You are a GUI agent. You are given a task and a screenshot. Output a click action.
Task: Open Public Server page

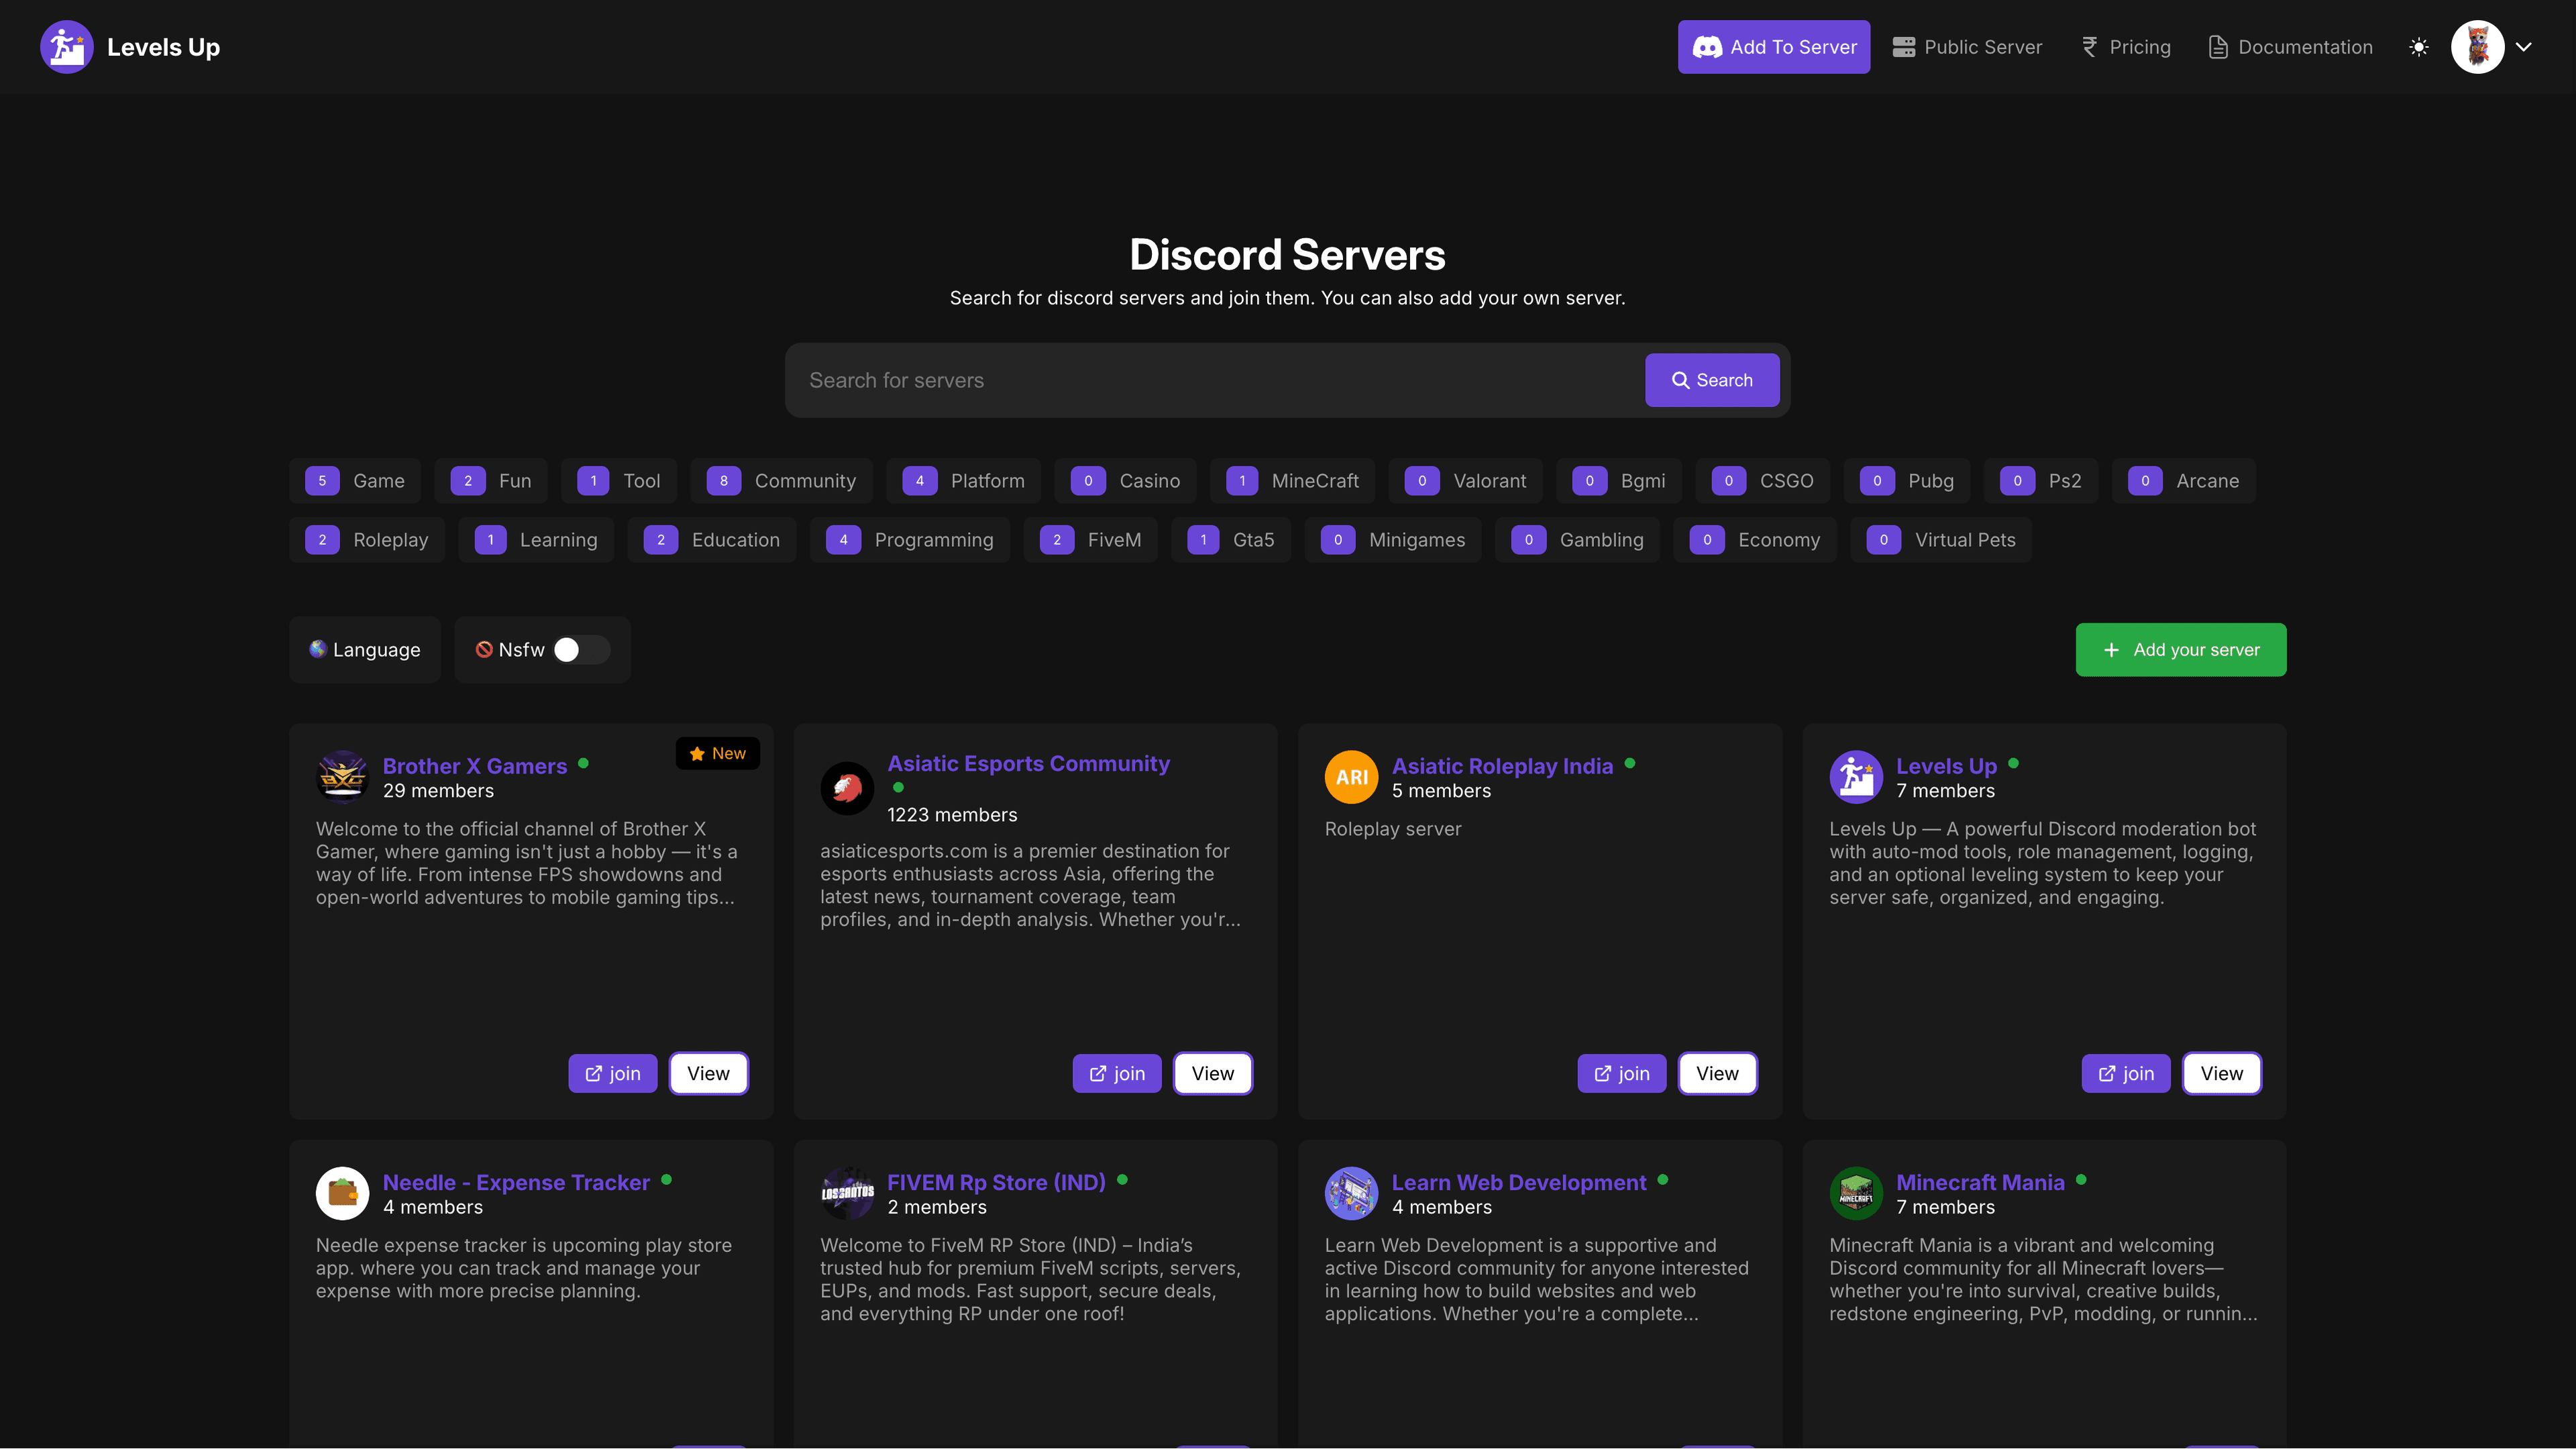pyautogui.click(x=1967, y=47)
